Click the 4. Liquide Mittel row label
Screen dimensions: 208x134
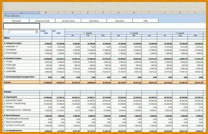pos(10,71)
